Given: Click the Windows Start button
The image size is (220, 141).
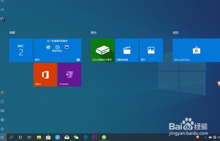Looking at the screenshot, I should [2, 137].
